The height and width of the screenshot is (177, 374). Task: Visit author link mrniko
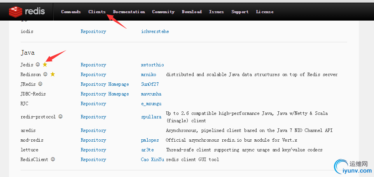pos(149,75)
